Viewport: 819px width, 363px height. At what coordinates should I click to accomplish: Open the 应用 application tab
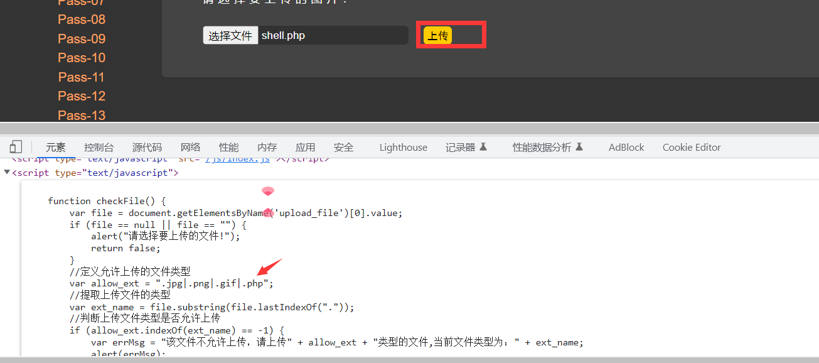coord(305,147)
